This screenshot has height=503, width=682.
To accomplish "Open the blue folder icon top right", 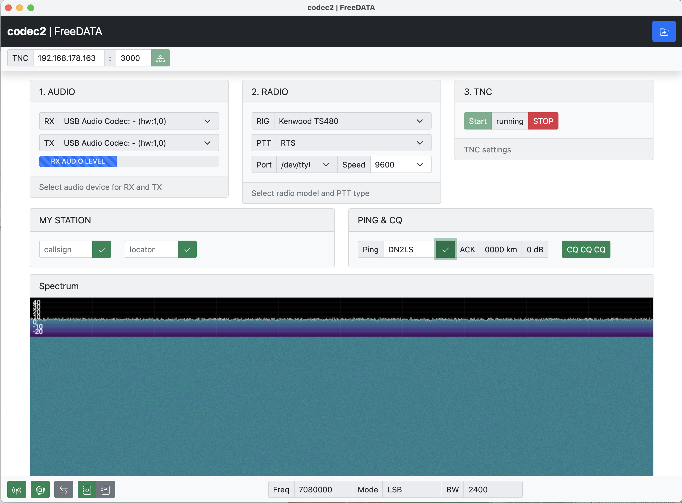I will (x=664, y=31).
